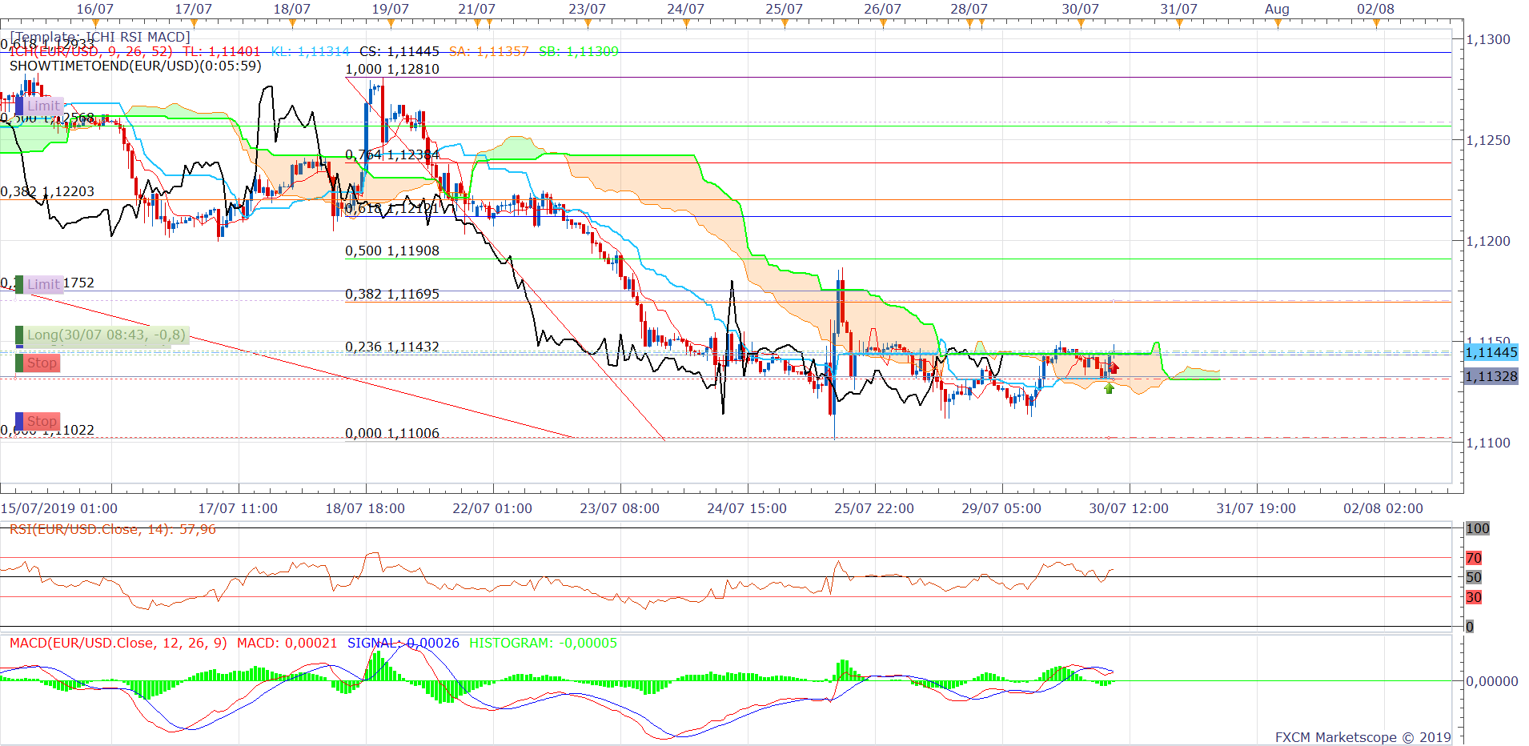Select the Fibonacci 0,500 1,11908 level label
1529x746 pixels.
pos(392,251)
